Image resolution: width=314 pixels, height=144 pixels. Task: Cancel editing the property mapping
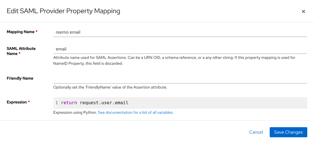tap(256, 132)
